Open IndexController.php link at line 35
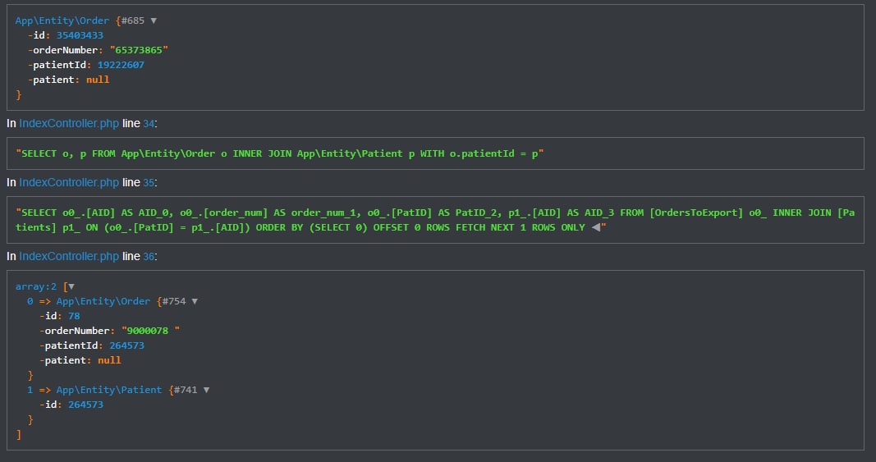Screen dimensions: 876x462 click(69, 183)
